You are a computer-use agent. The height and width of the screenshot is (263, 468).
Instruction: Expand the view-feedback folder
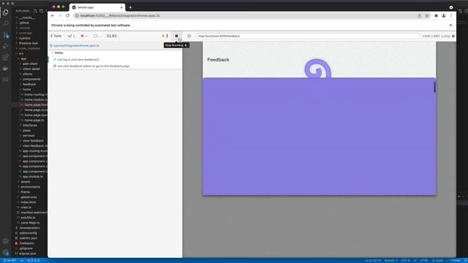click(x=33, y=141)
